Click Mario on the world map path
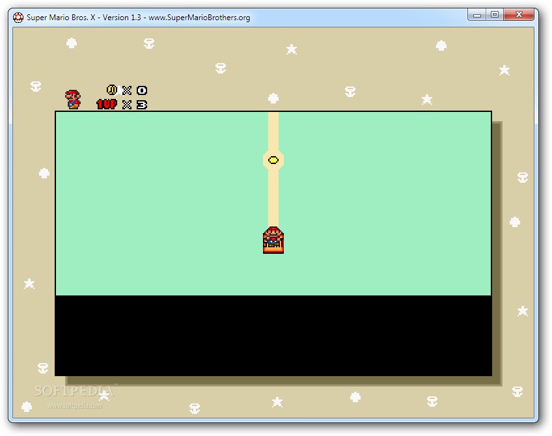Screen dimensions: 552x436 click(x=273, y=240)
